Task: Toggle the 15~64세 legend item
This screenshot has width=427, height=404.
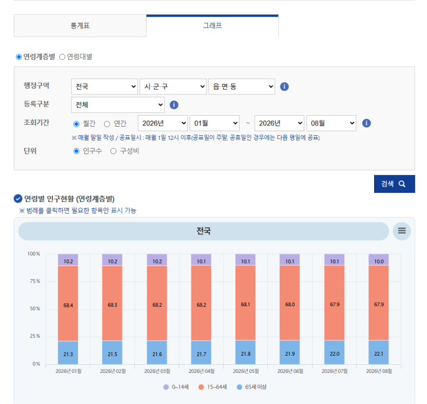Action: (x=213, y=387)
